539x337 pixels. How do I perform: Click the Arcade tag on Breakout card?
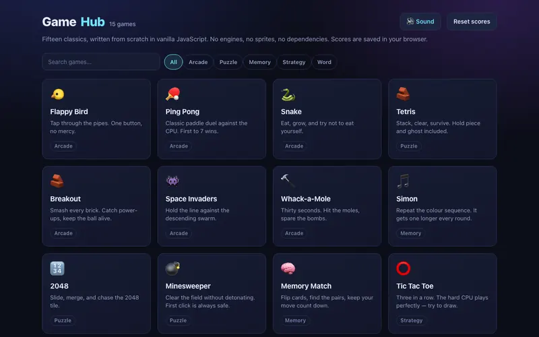tap(63, 233)
